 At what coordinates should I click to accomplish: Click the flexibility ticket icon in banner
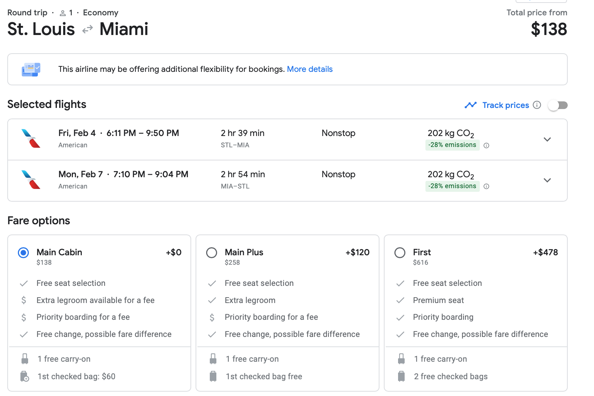coord(31,69)
